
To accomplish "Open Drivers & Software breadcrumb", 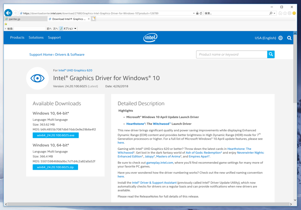I will pos(70,55).
